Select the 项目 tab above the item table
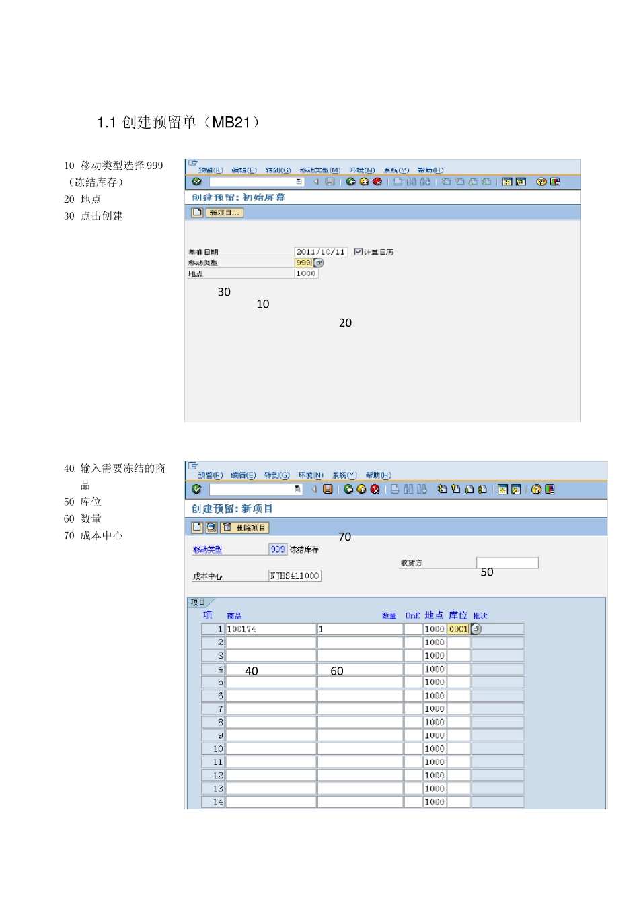 pyautogui.click(x=198, y=602)
